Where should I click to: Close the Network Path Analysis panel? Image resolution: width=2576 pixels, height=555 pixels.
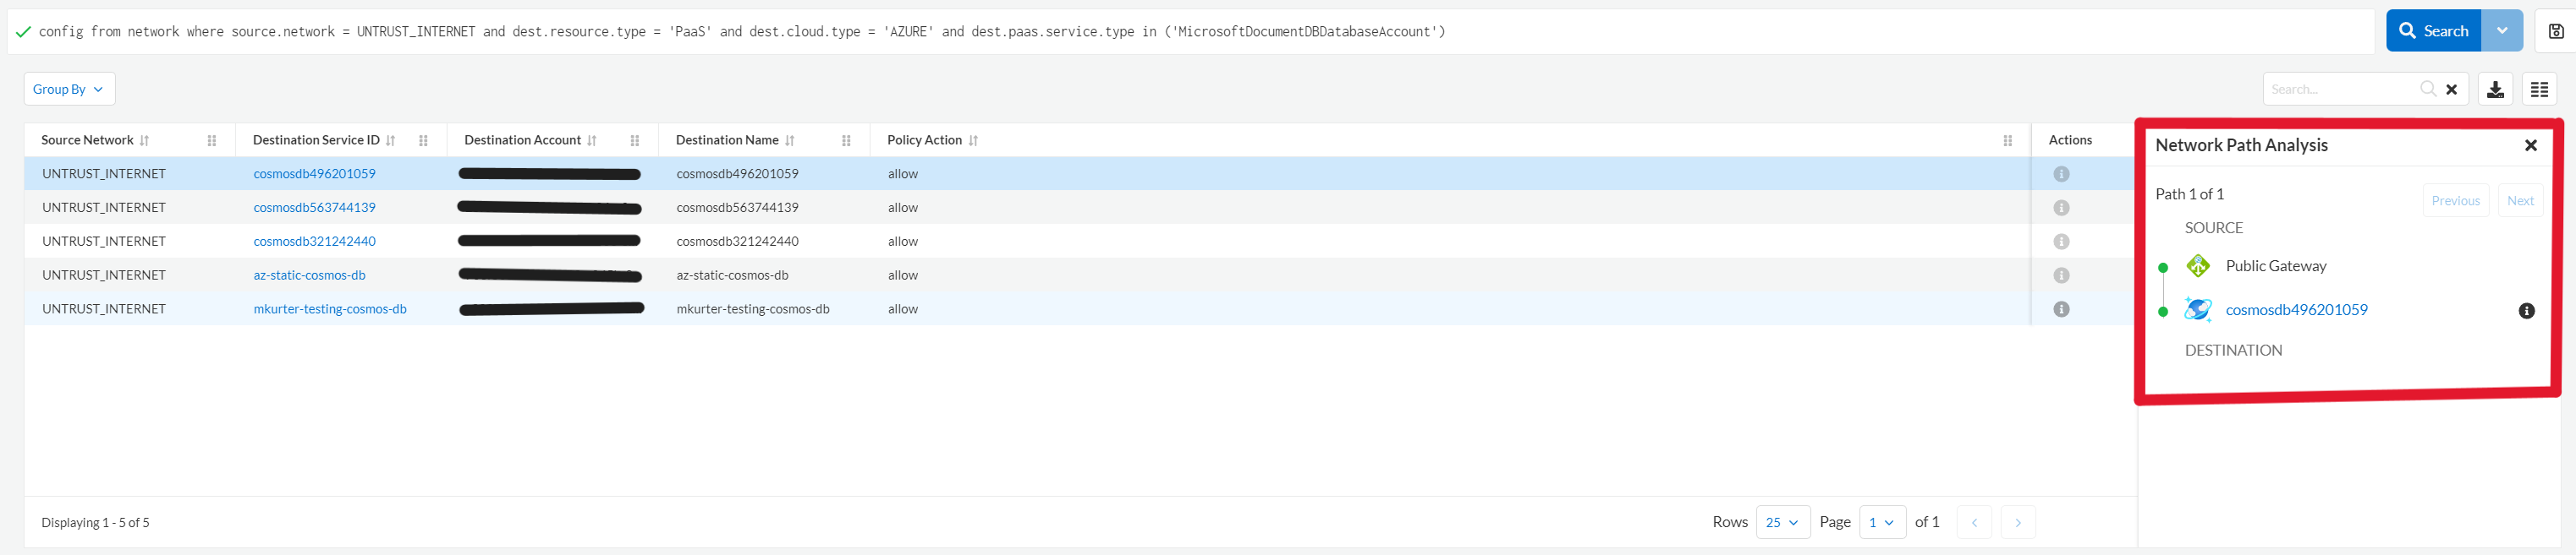(x=2530, y=146)
